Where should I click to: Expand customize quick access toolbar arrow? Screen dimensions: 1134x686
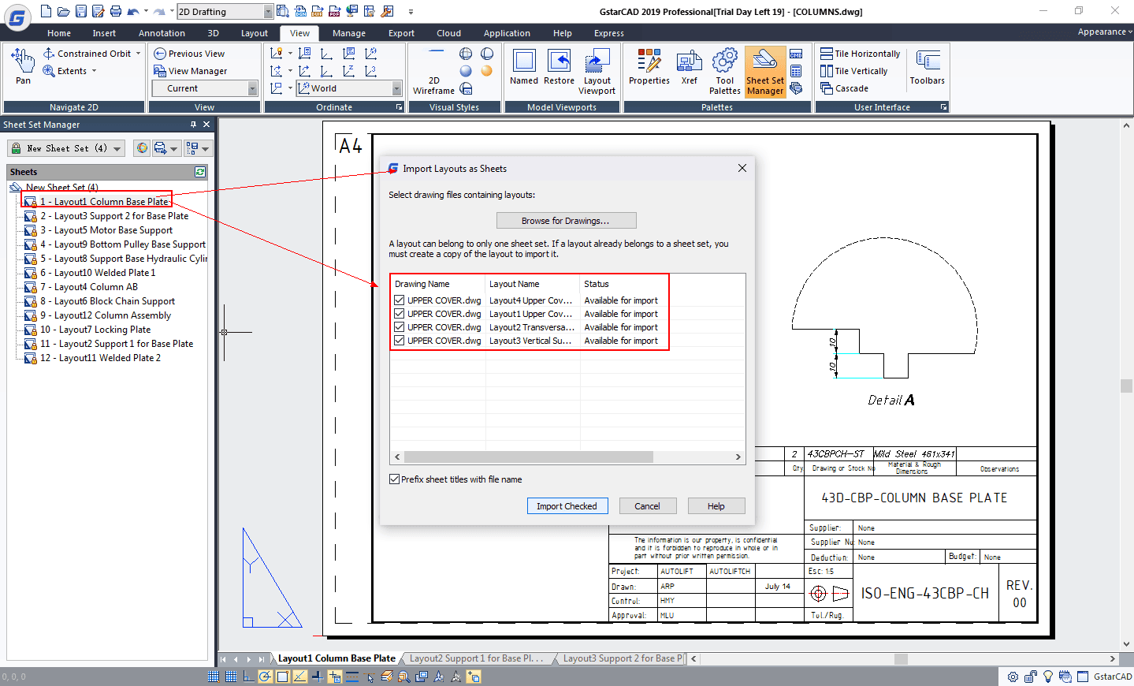[411, 12]
